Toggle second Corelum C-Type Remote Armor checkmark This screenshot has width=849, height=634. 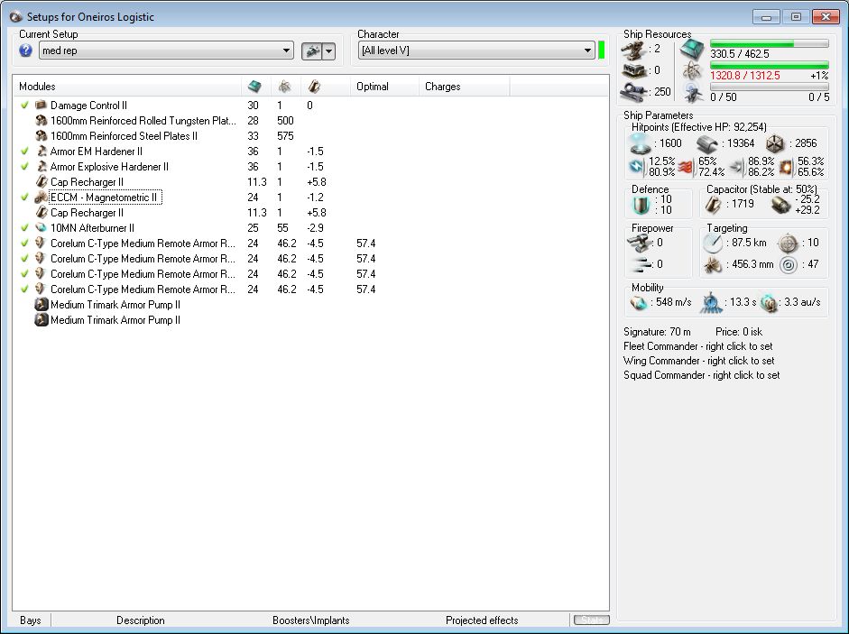[x=24, y=258]
